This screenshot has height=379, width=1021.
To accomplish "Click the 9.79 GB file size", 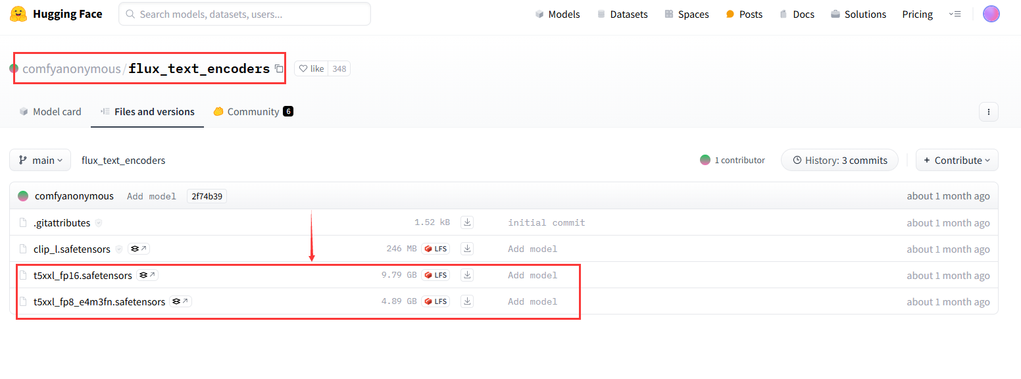I will point(399,276).
